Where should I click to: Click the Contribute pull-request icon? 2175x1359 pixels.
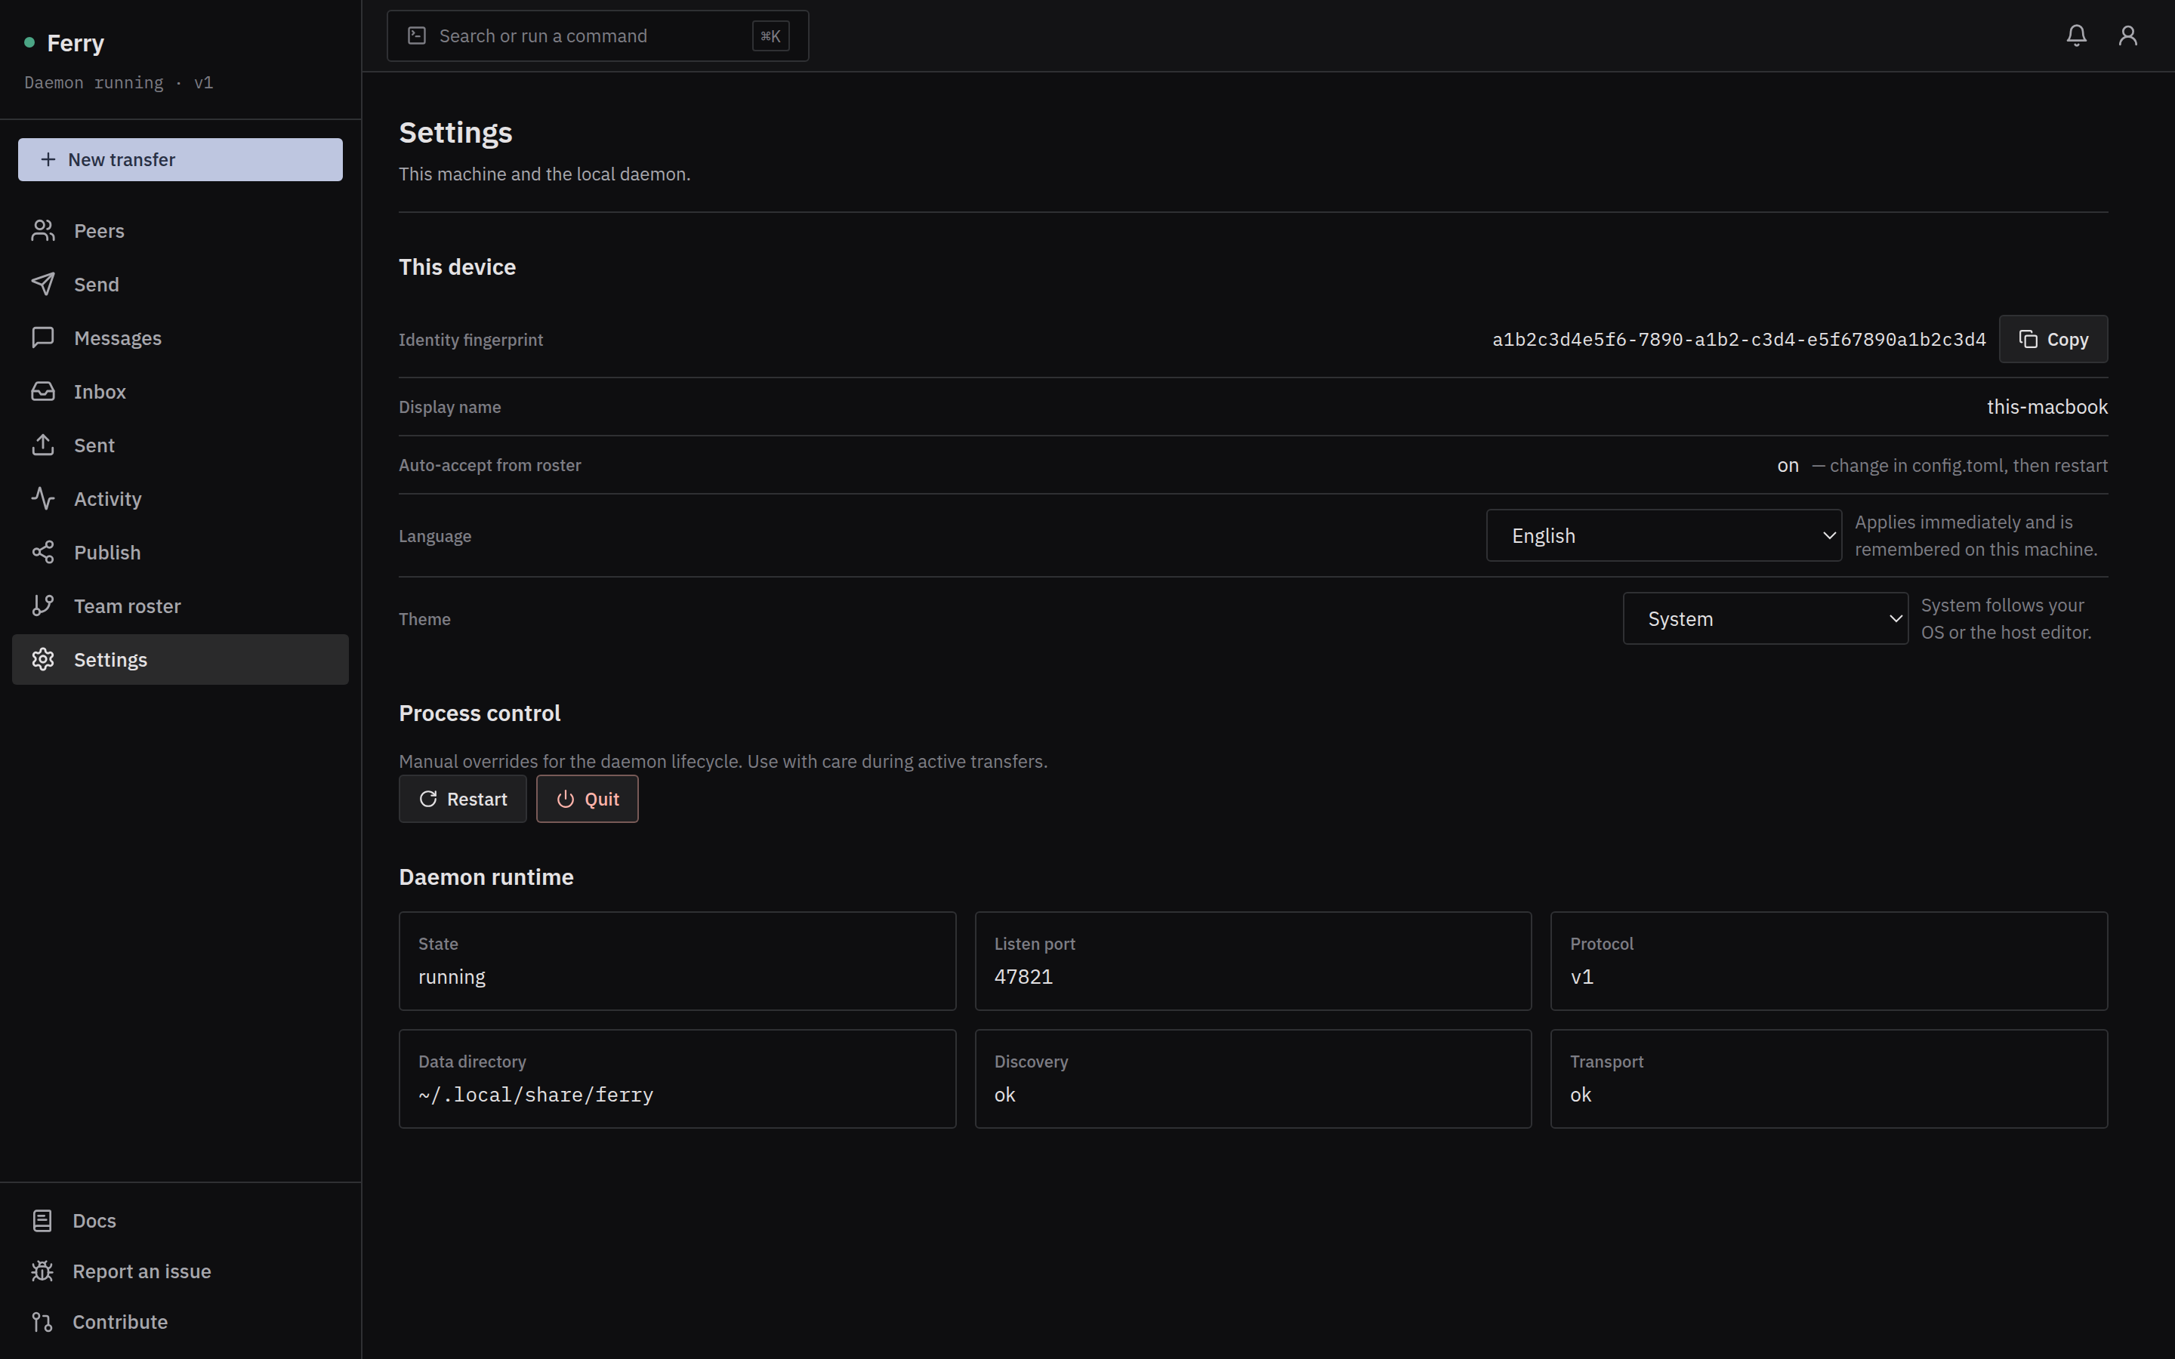coord(42,1322)
